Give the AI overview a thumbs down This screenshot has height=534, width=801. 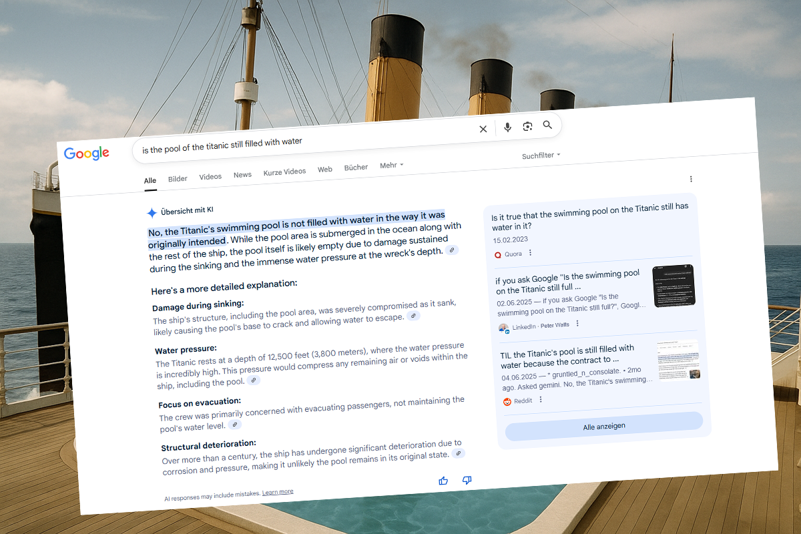point(467,480)
